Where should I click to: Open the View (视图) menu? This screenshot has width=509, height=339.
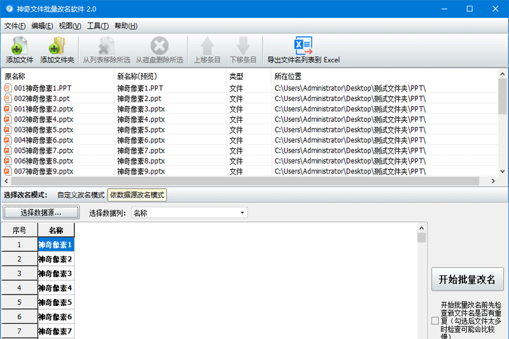click(70, 26)
